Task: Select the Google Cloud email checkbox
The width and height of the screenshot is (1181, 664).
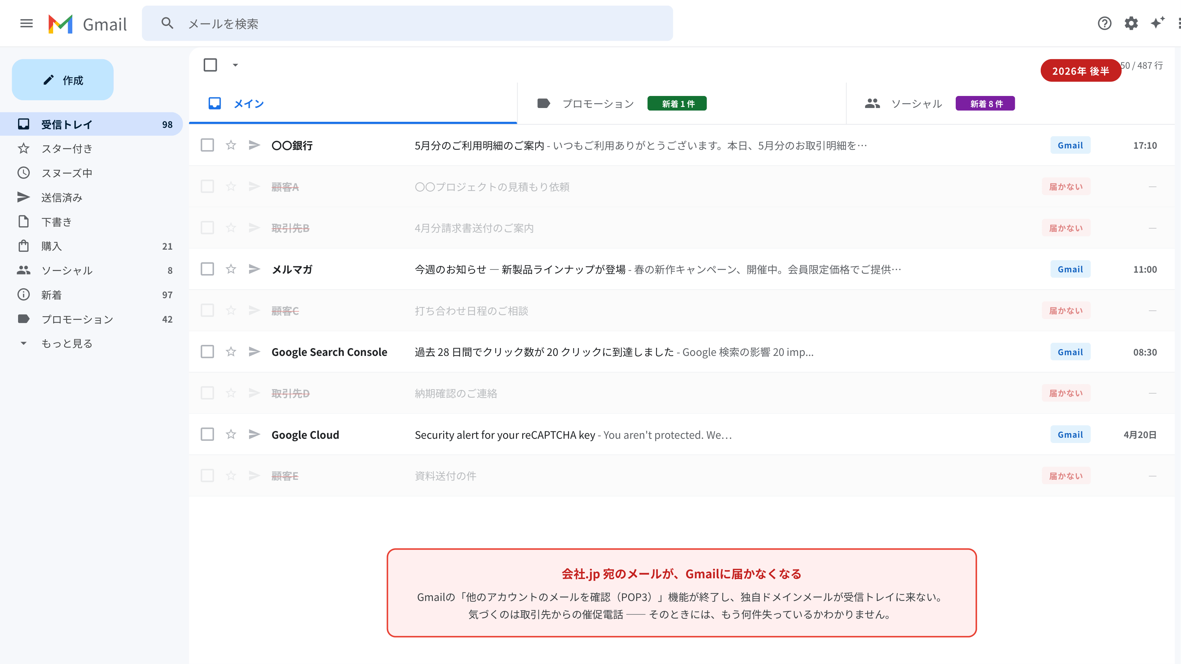Action: pyautogui.click(x=207, y=434)
